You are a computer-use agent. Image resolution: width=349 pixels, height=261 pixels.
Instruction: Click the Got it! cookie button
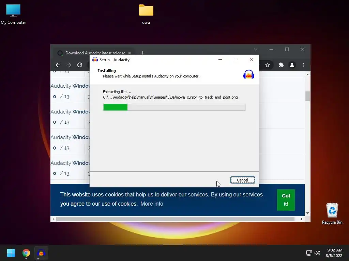[x=286, y=200]
